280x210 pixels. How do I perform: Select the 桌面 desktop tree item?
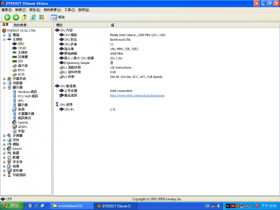pyautogui.click(x=21, y=109)
